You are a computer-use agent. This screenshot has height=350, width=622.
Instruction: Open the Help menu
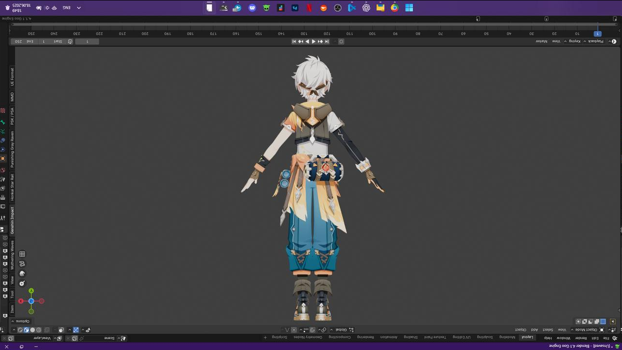click(x=548, y=338)
